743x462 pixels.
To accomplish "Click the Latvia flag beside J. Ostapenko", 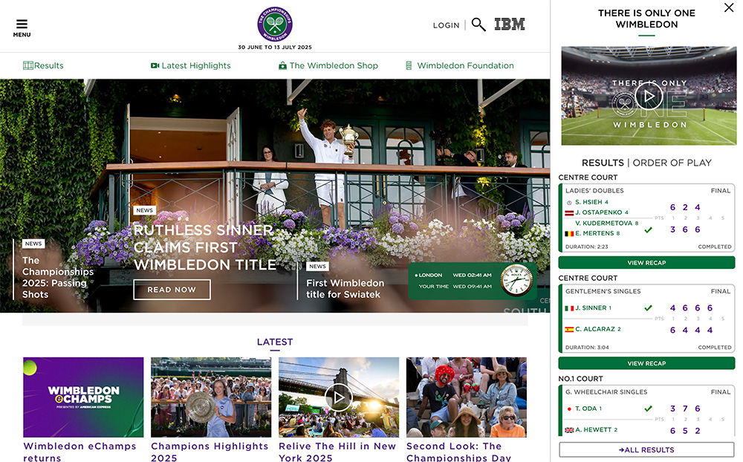I will point(569,212).
